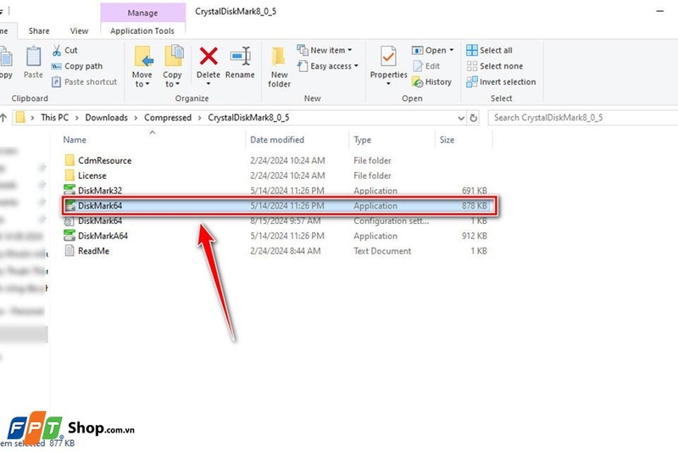This screenshot has height=452, width=678.
Task: Click the Search CrystalDiskMark8_0_5 box
Action: (583, 118)
